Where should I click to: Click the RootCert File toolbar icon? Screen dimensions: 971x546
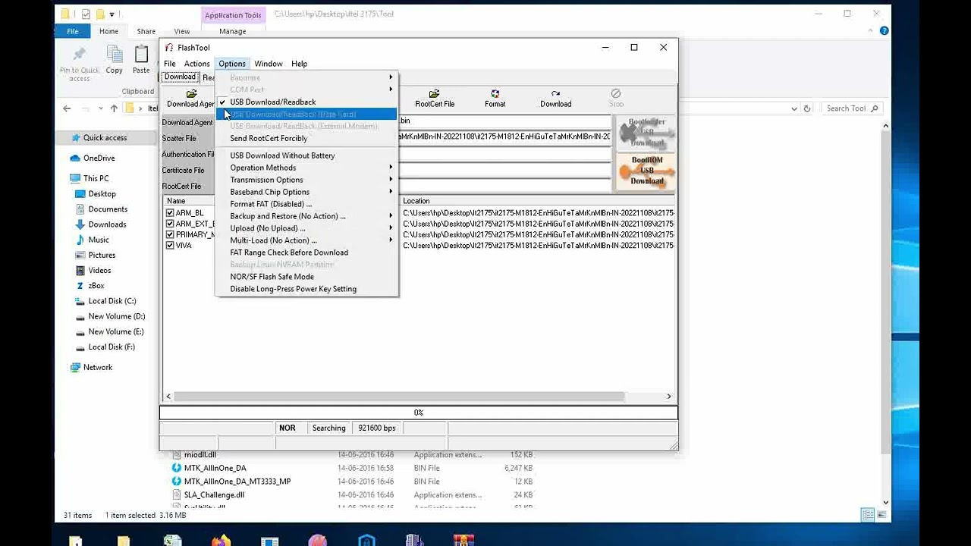(x=434, y=99)
